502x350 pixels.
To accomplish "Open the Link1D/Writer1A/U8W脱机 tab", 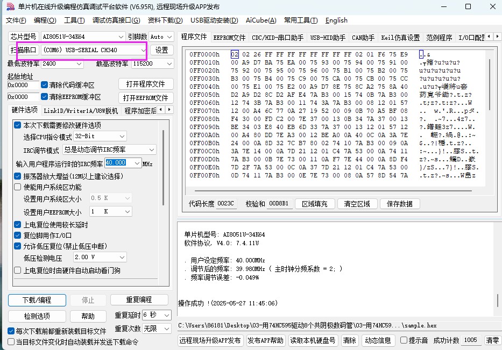I will [81, 111].
